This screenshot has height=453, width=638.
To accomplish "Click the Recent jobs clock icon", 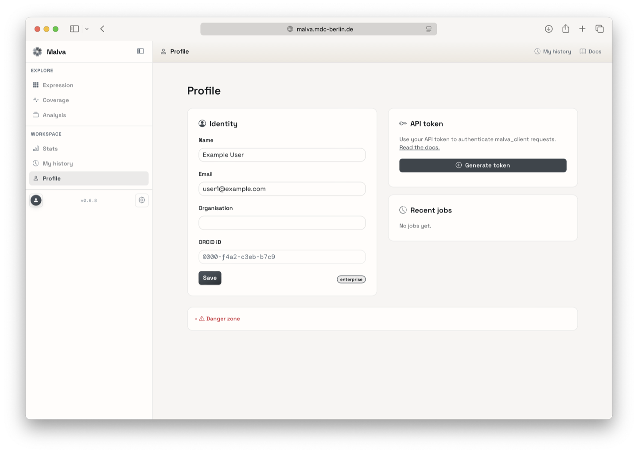I will [x=403, y=210].
